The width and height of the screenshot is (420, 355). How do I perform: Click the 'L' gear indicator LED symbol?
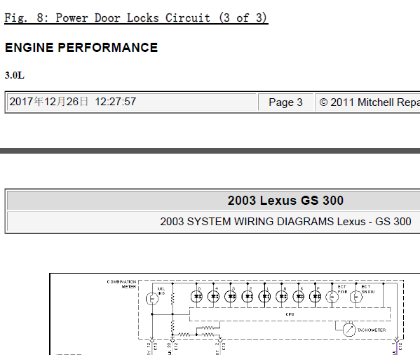264,297
